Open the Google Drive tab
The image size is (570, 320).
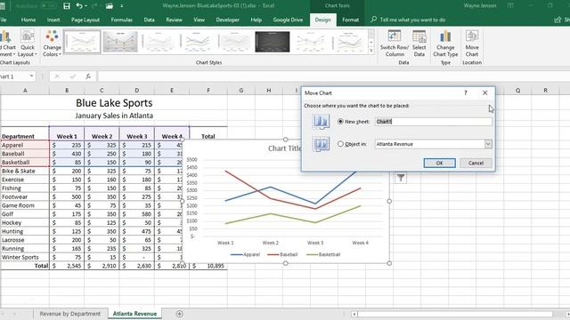(x=288, y=20)
